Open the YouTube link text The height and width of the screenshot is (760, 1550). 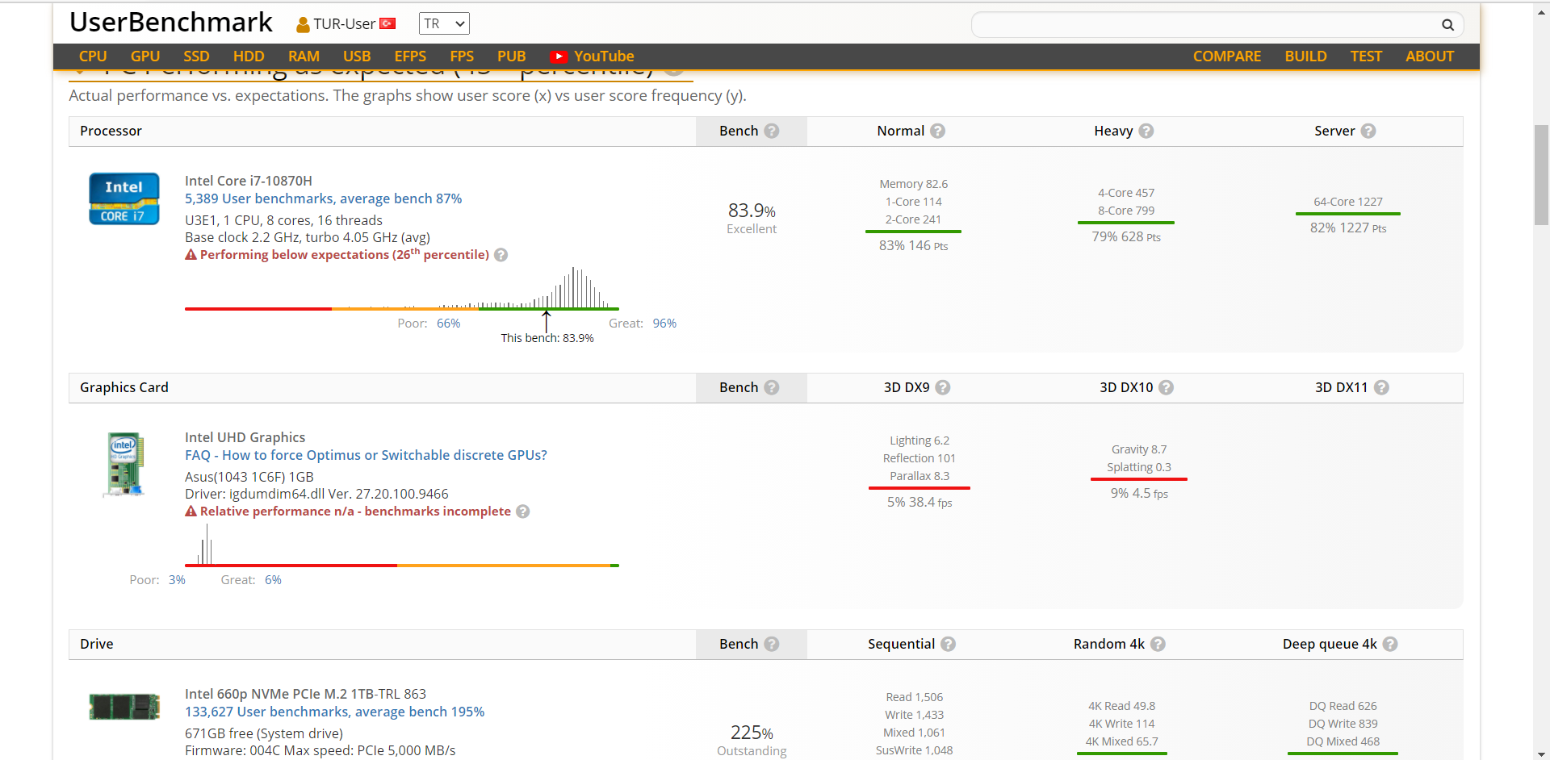(x=604, y=56)
